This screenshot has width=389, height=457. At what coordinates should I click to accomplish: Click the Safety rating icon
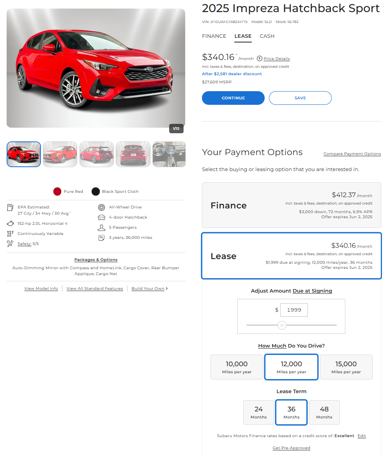click(10, 243)
